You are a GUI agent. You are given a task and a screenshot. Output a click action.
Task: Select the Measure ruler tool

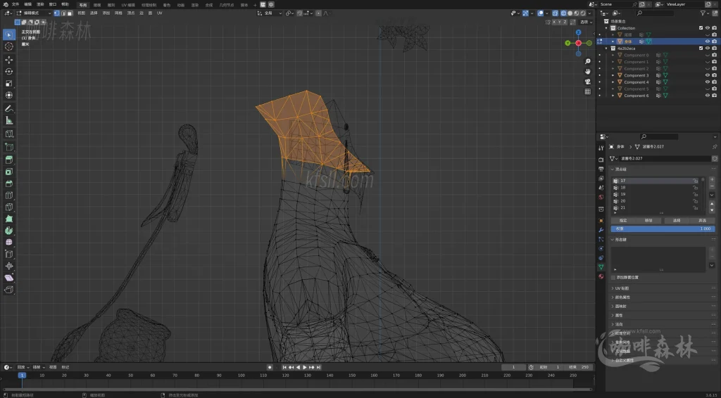click(8, 121)
